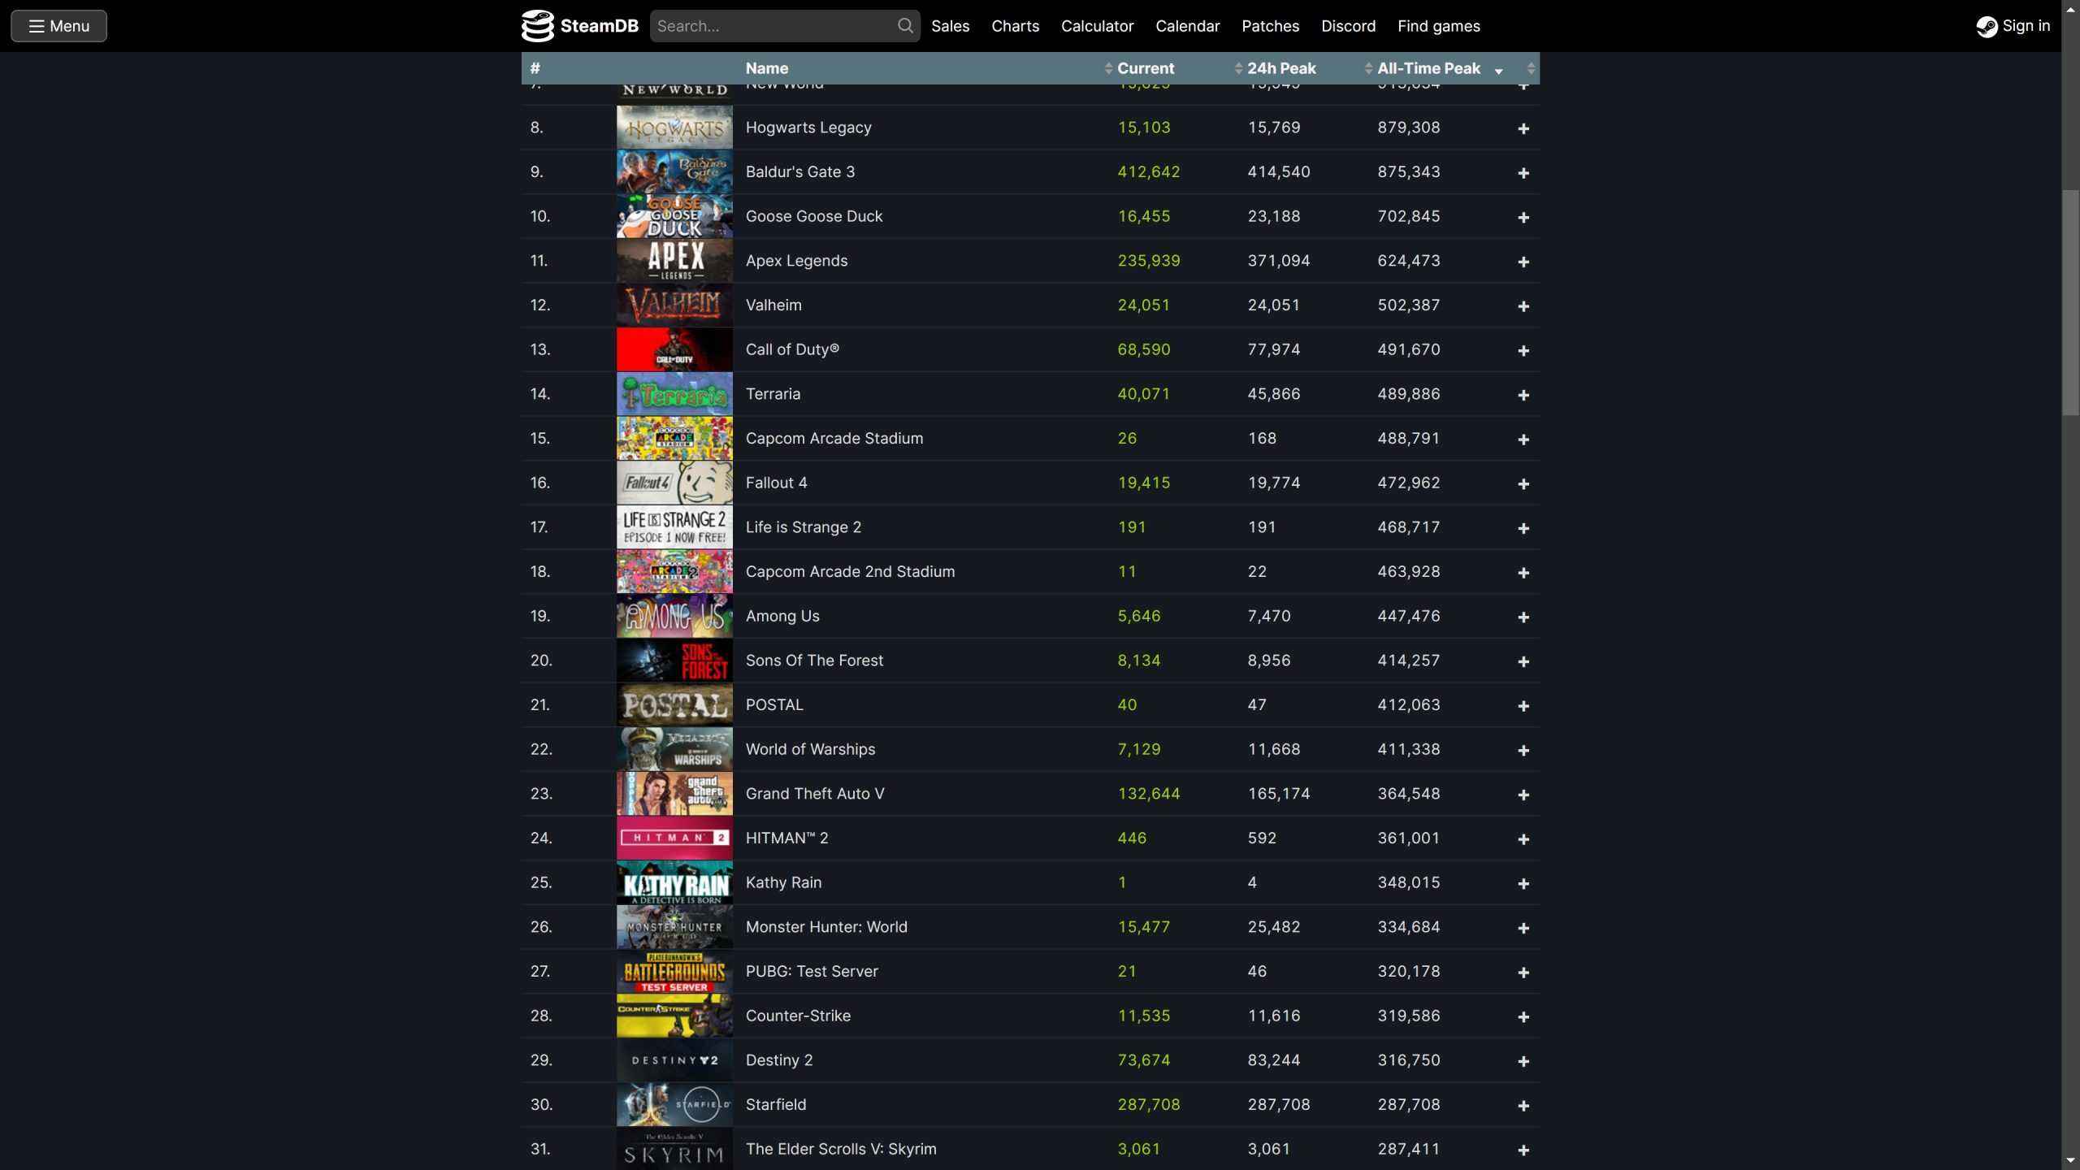
Task: Click the Valheim game thumbnail
Action: tap(674, 305)
